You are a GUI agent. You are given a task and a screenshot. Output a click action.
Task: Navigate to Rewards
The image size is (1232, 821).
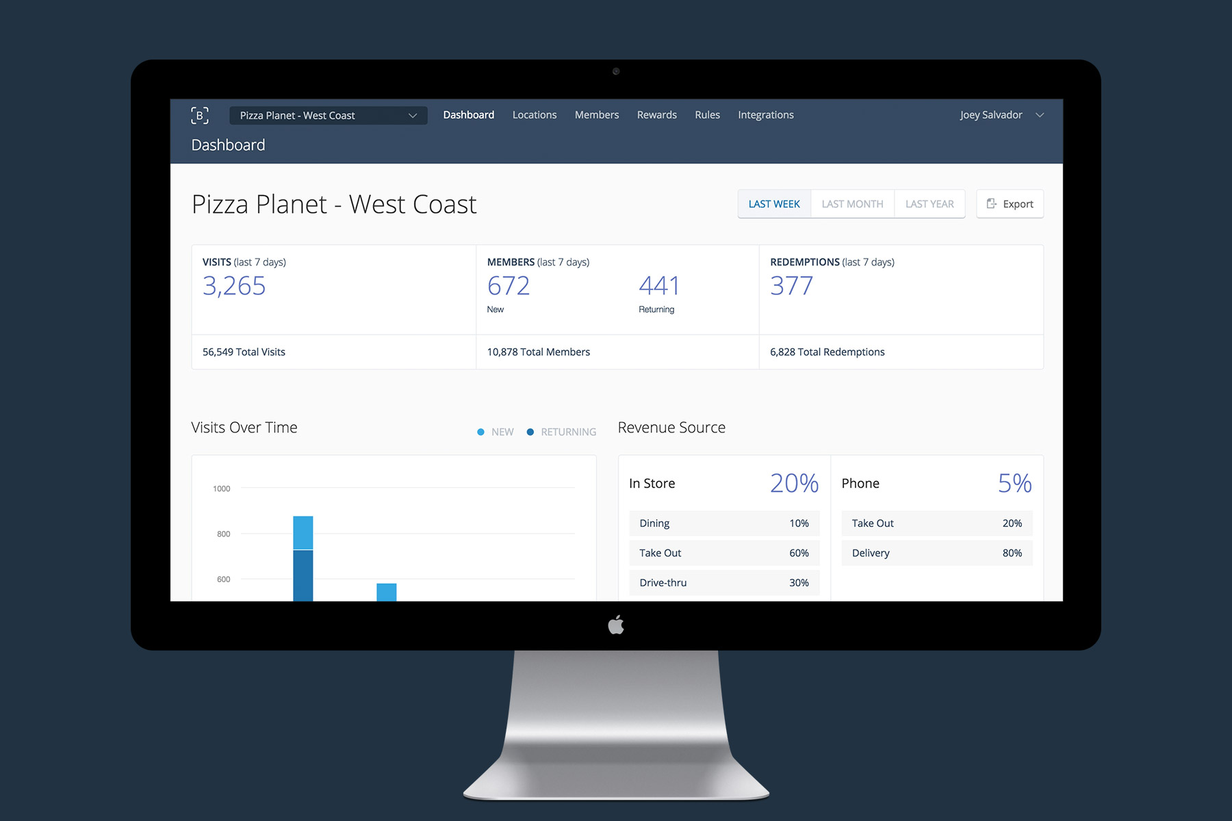(x=657, y=115)
